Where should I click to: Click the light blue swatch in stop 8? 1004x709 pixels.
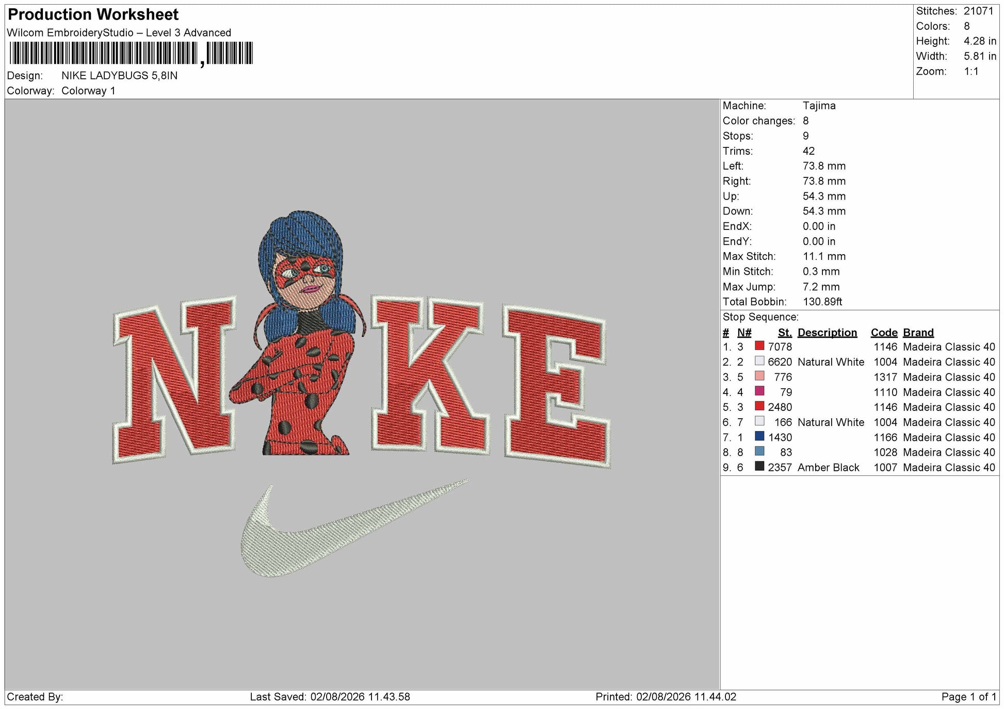[759, 451]
